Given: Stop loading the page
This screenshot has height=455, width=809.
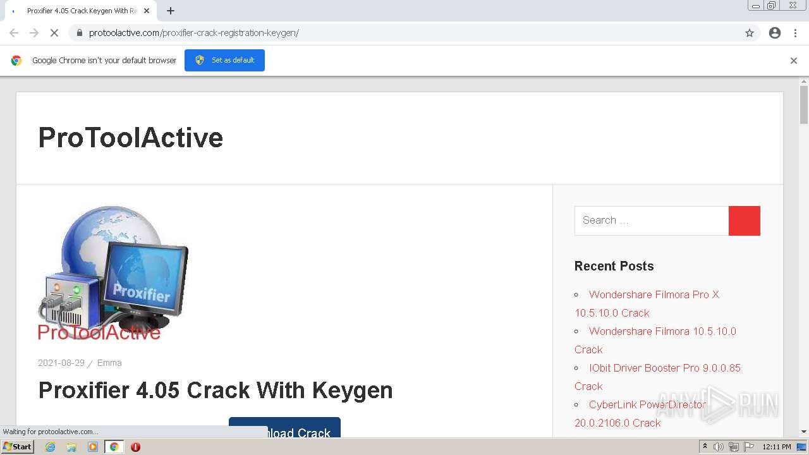Looking at the screenshot, I should point(54,33).
